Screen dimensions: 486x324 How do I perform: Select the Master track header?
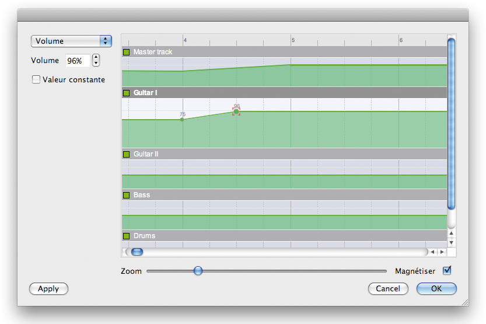[x=284, y=52]
